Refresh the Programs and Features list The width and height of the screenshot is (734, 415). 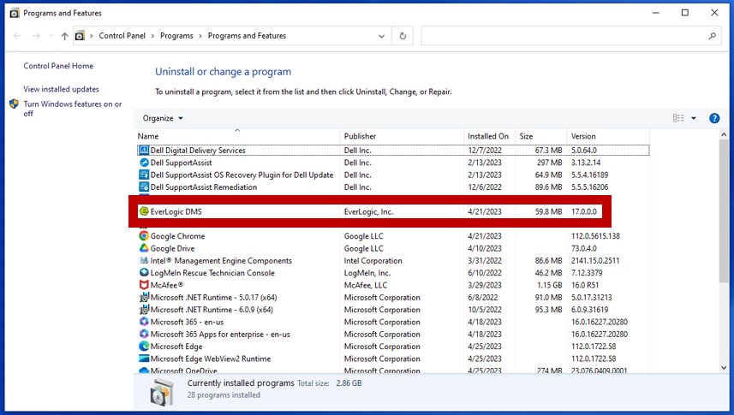pyautogui.click(x=403, y=36)
